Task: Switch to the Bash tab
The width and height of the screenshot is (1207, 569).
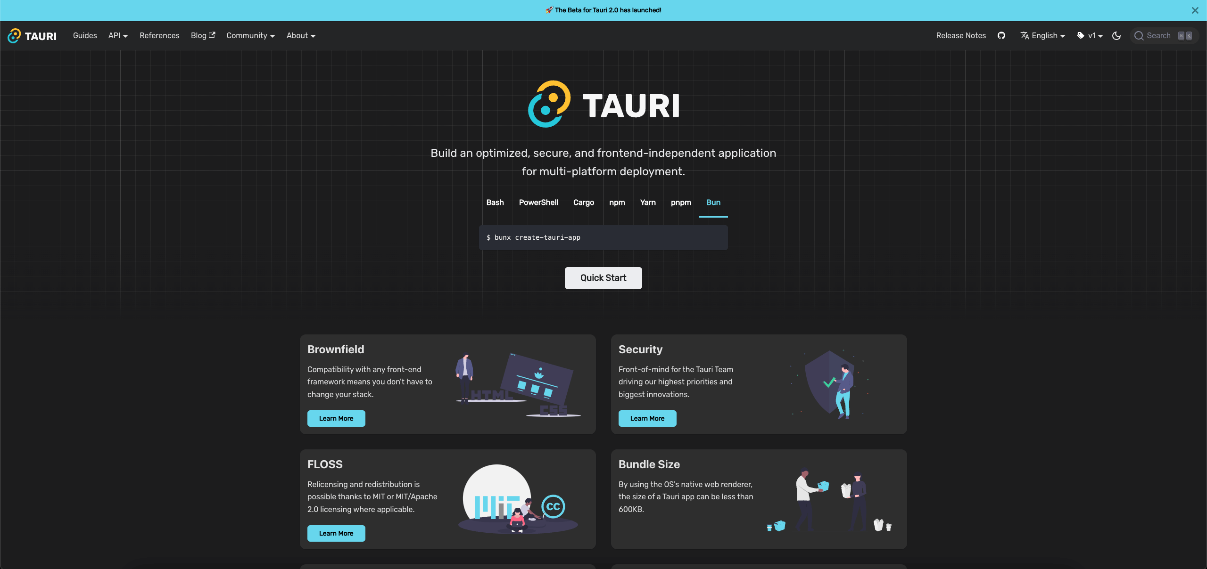Action: pyautogui.click(x=495, y=203)
